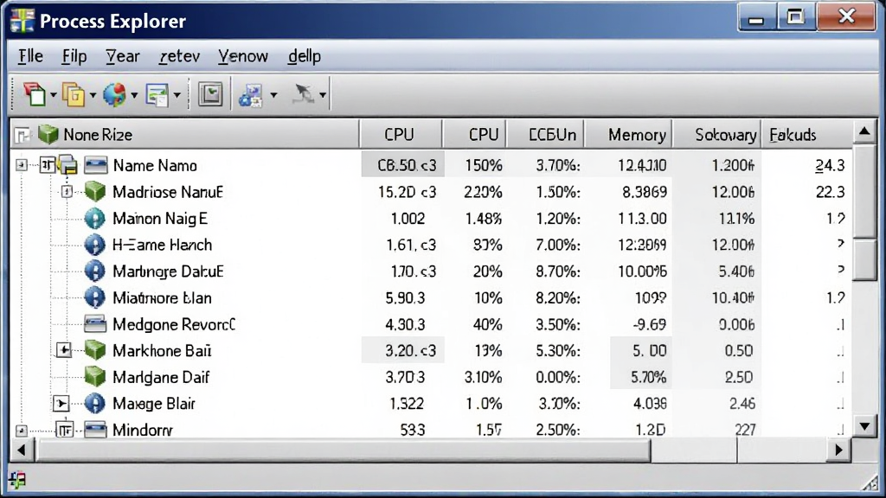Viewport: 886px width, 498px height.
Task: Expand the Maxege Blair tree node
Action: click(61, 404)
